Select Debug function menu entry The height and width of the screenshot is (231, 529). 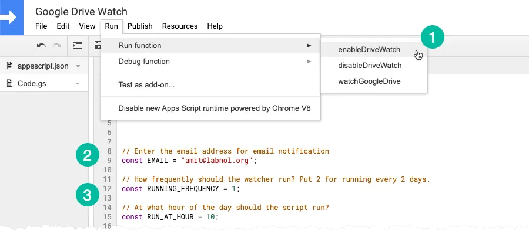coord(210,62)
